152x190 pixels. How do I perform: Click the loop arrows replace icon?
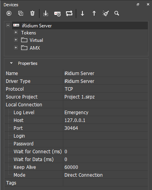pyautogui.click(x=69, y=13)
